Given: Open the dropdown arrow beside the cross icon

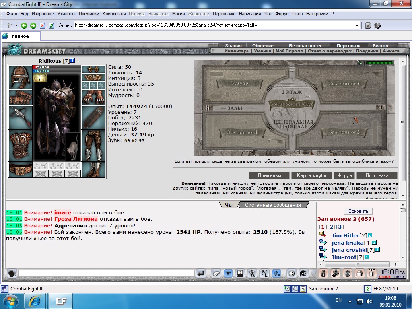Looking at the screenshot, I should point(16,25).
